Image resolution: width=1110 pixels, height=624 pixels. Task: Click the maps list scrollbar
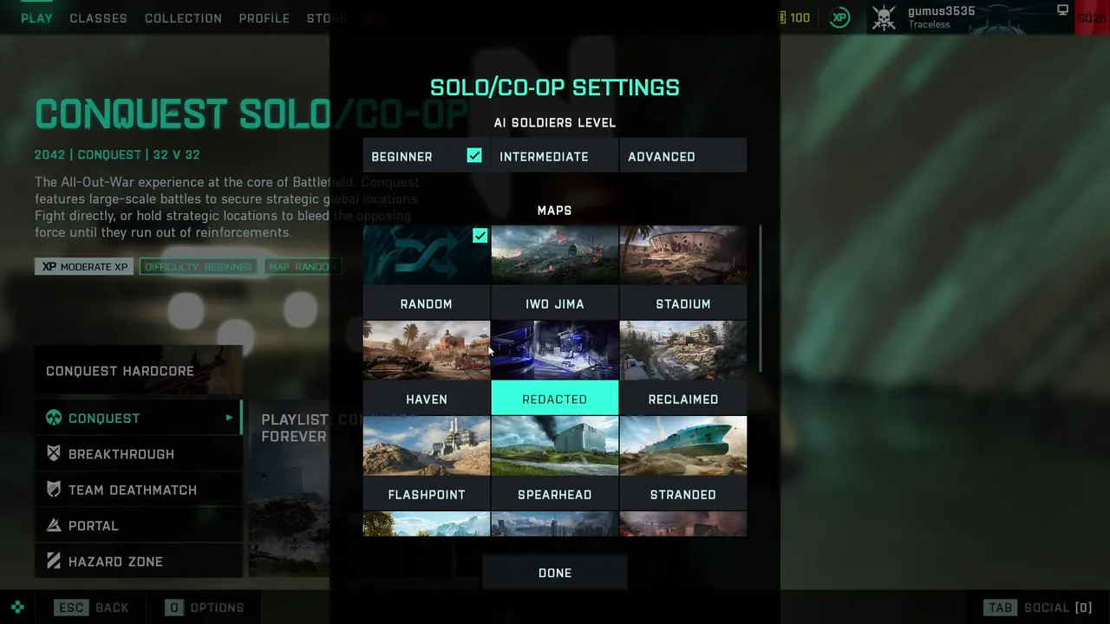pyautogui.click(x=761, y=299)
